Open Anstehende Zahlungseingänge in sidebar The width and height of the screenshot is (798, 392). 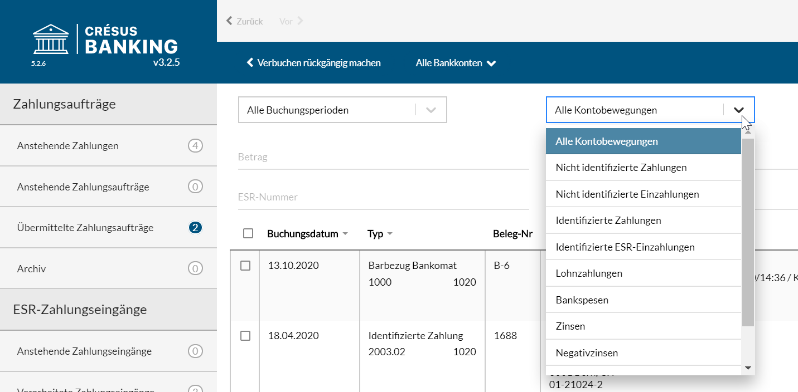[x=108, y=351]
